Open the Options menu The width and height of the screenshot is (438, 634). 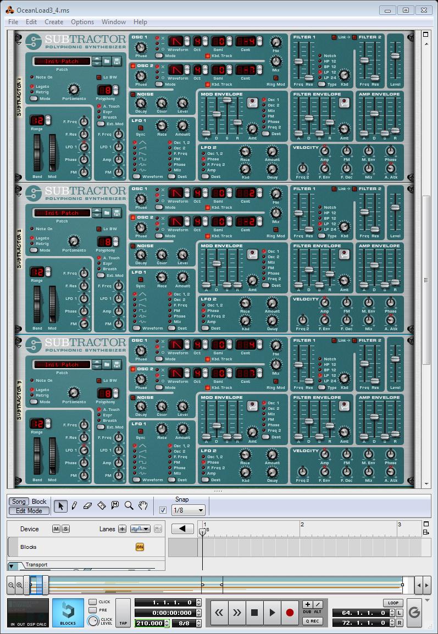pyautogui.click(x=82, y=22)
